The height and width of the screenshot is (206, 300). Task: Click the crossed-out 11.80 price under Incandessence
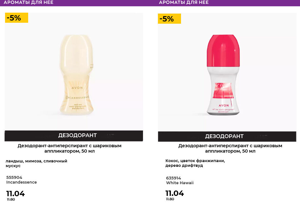pyautogui.click(x=11, y=199)
